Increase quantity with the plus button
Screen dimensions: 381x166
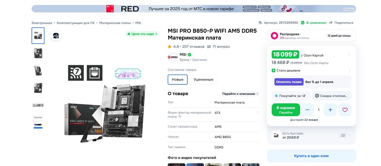pyautogui.click(x=330, y=110)
